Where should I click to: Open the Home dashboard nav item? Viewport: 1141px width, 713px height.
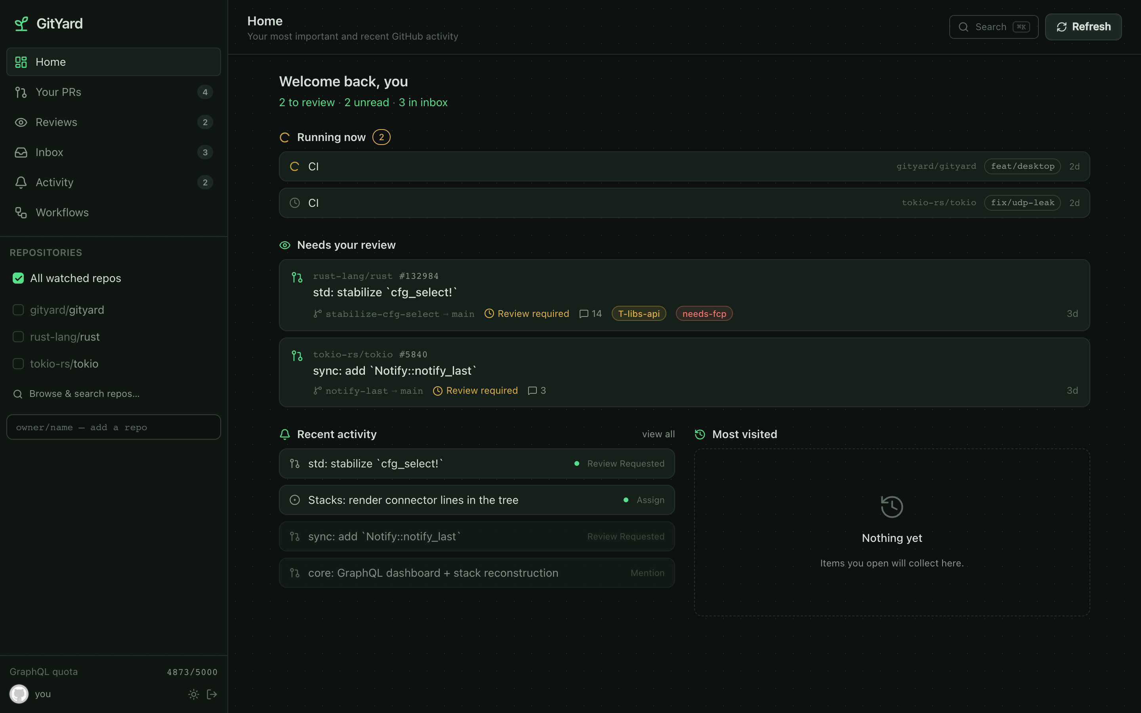(x=114, y=62)
